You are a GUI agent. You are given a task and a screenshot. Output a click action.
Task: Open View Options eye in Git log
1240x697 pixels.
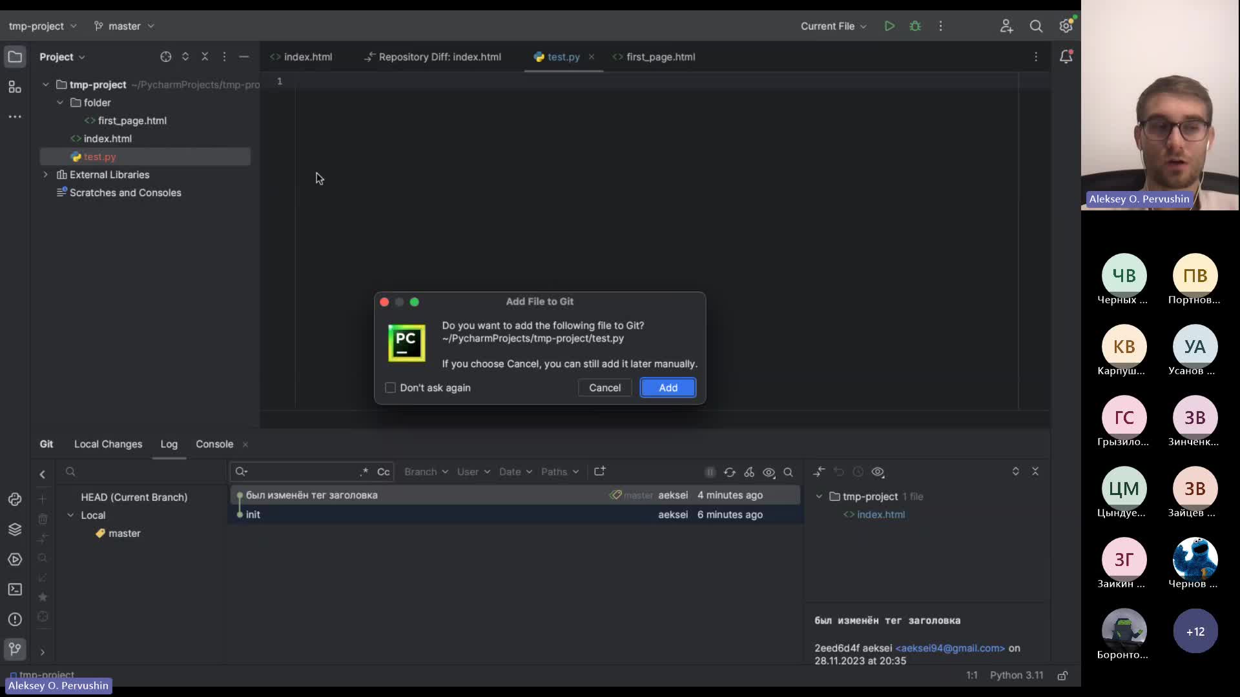[x=769, y=472]
